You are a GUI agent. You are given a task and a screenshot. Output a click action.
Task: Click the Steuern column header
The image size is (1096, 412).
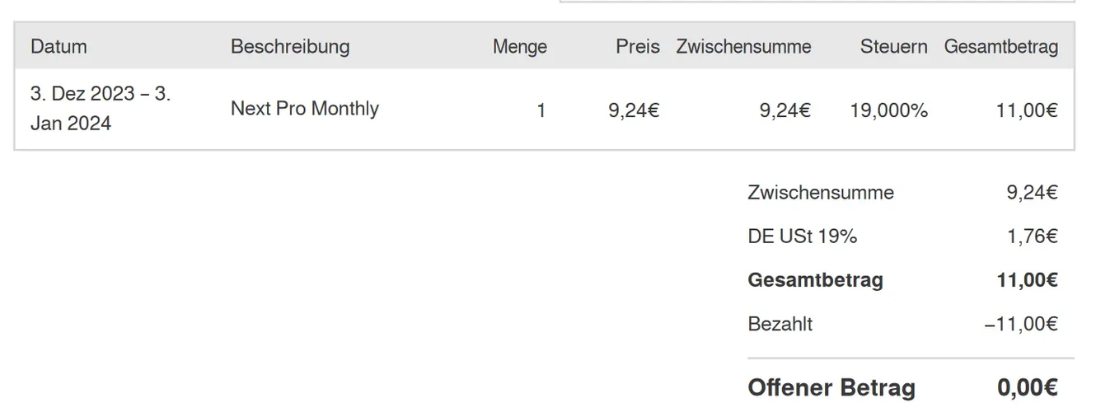coord(893,46)
